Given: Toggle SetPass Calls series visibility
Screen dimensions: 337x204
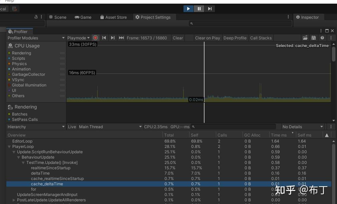Looking at the screenshot, I should pyautogui.click(x=9, y=119).
